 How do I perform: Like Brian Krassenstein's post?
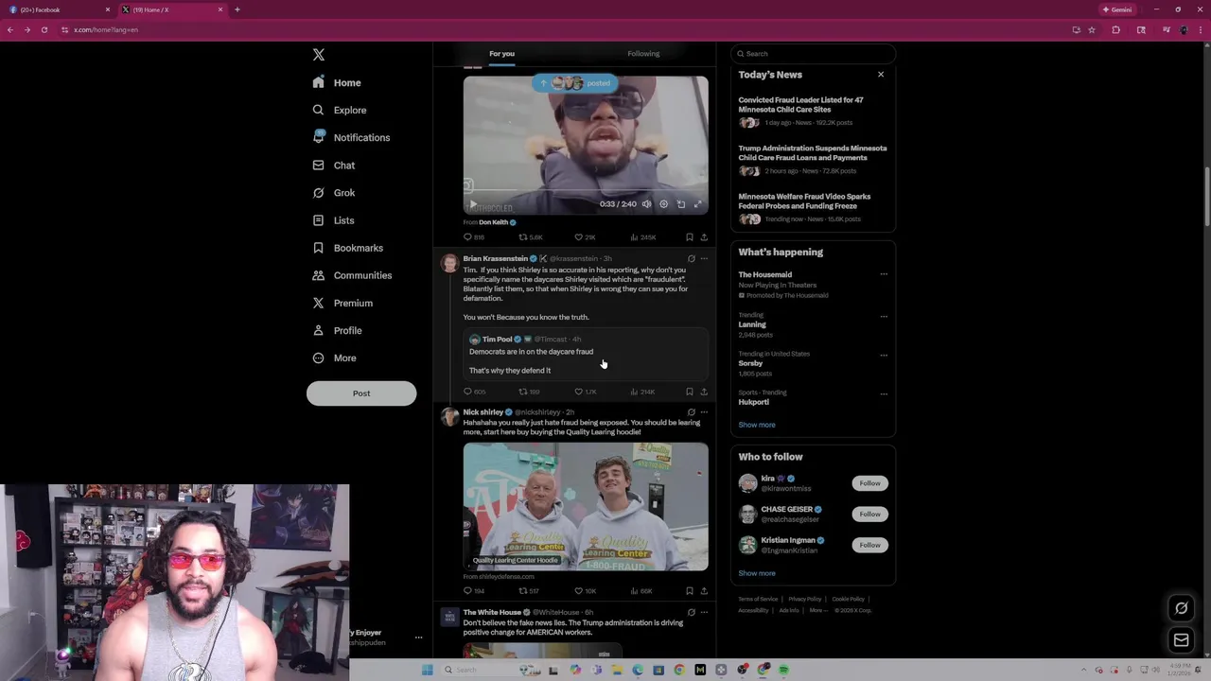click(x=586, y=392)
